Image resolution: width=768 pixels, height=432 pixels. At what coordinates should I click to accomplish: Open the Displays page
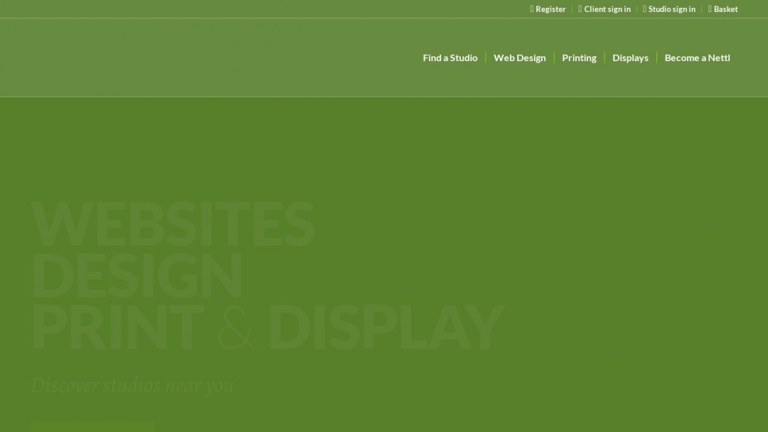point(630,58)
